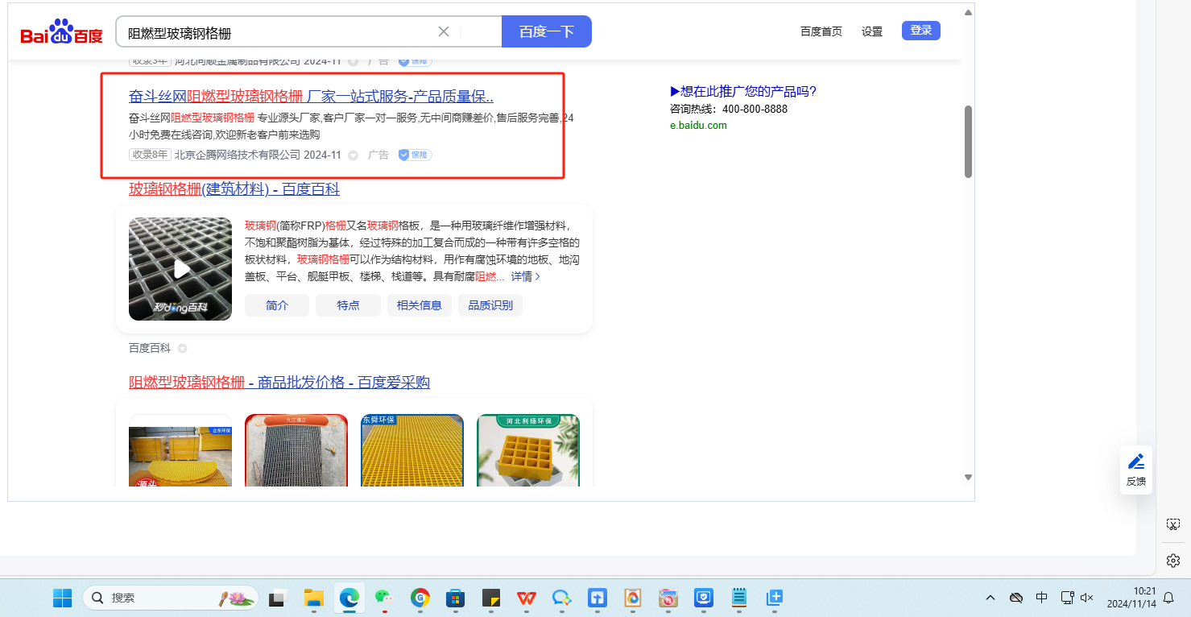Select the 特点 tab in the baike card
The image size is (1191, 617).
[348, 305]
